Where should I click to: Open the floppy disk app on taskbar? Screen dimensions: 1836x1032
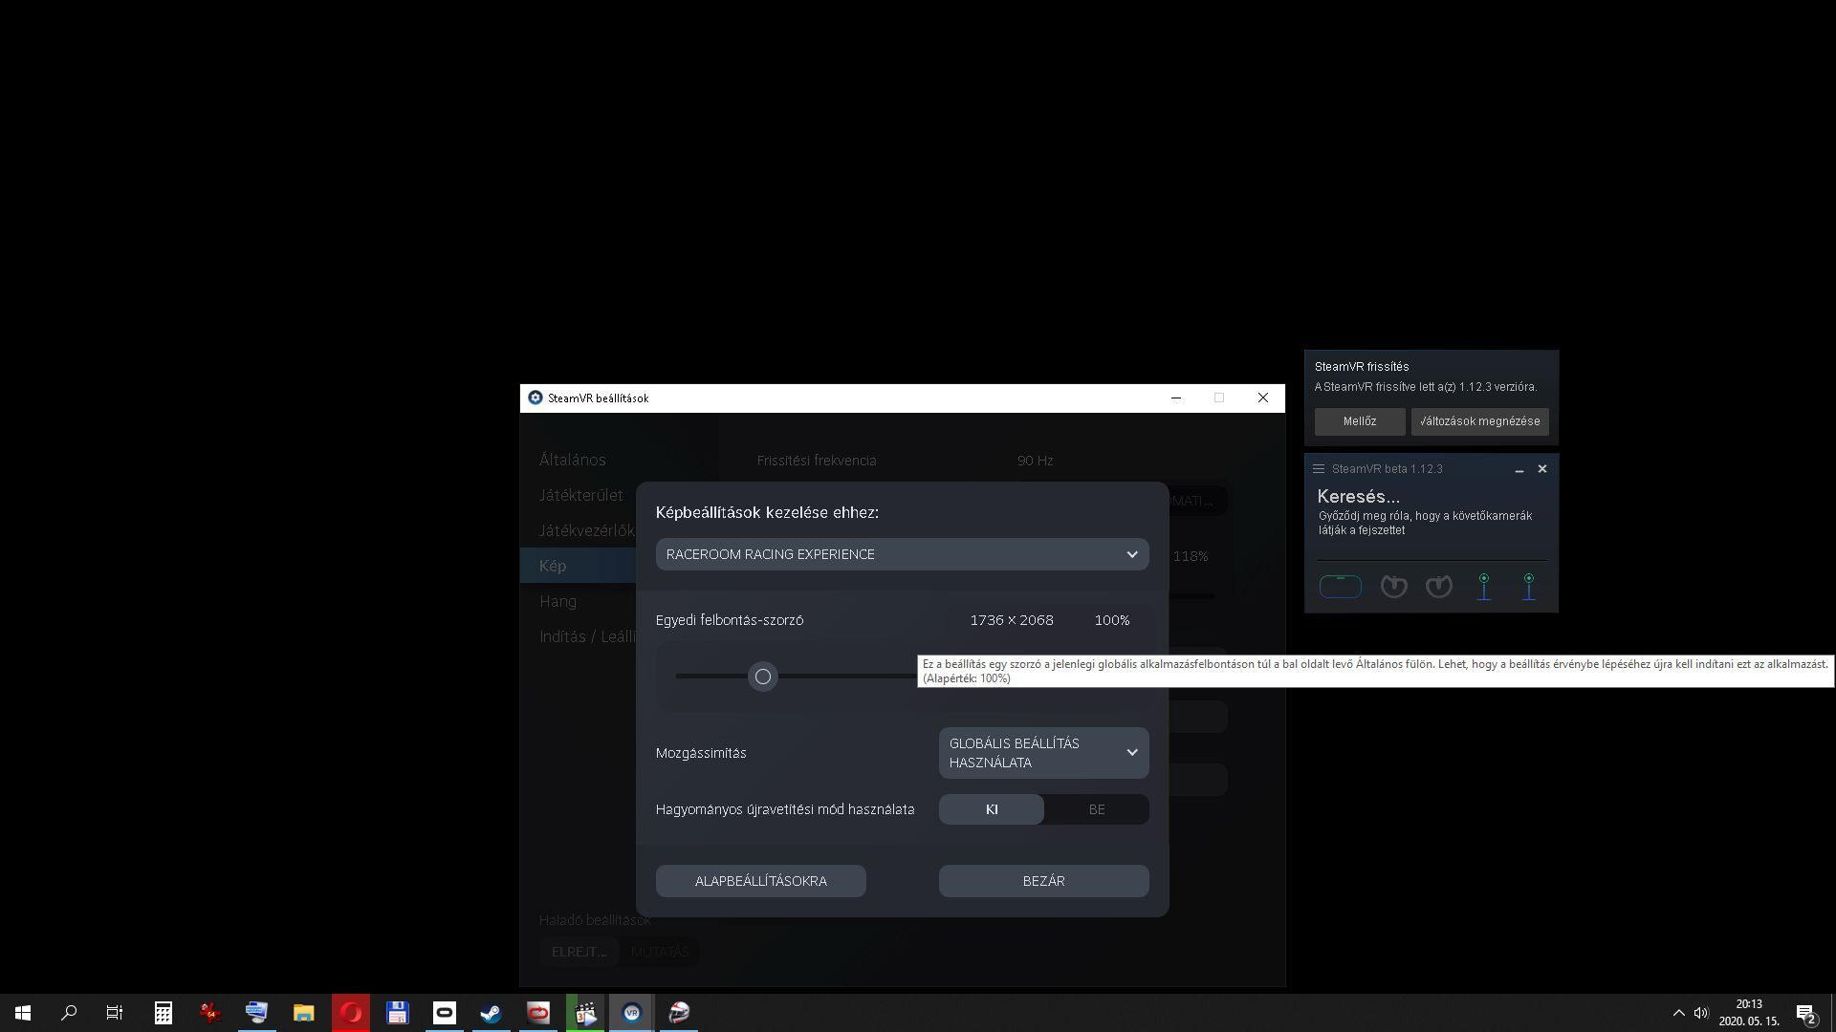pyautogui.click(x=398, y=1013)
